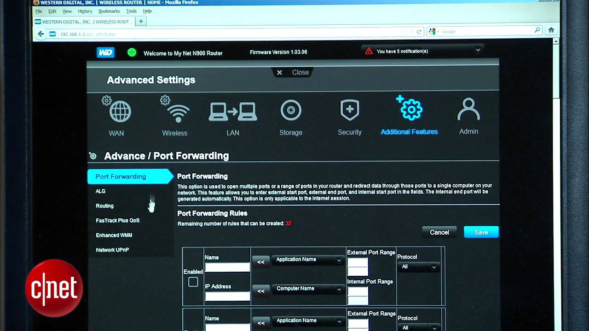Expand the notifications dropdown
The image size is (589, 331).
[478, 50]
